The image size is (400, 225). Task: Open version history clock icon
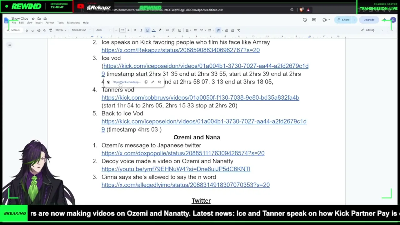click(305, 20)
